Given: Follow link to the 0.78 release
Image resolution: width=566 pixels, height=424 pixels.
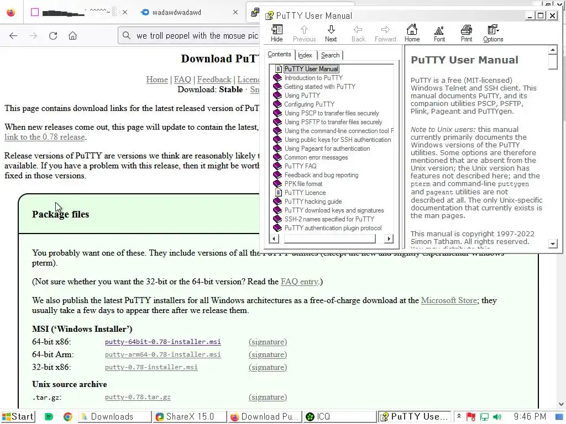Looking at the screenshot, I should [45, 137].
